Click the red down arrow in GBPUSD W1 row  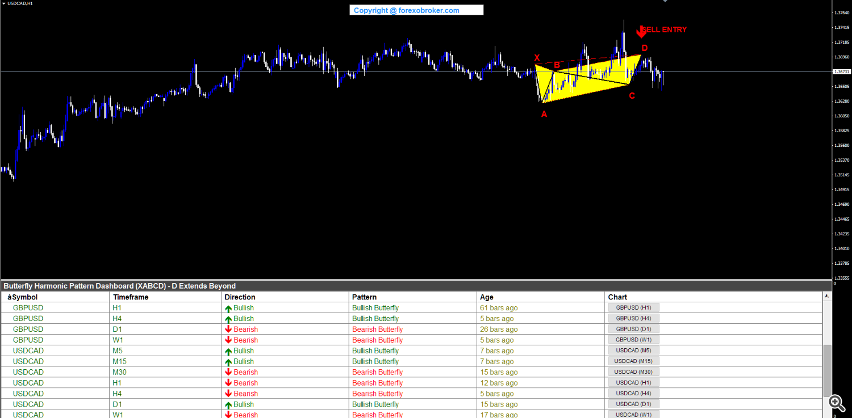click(228, 340)
